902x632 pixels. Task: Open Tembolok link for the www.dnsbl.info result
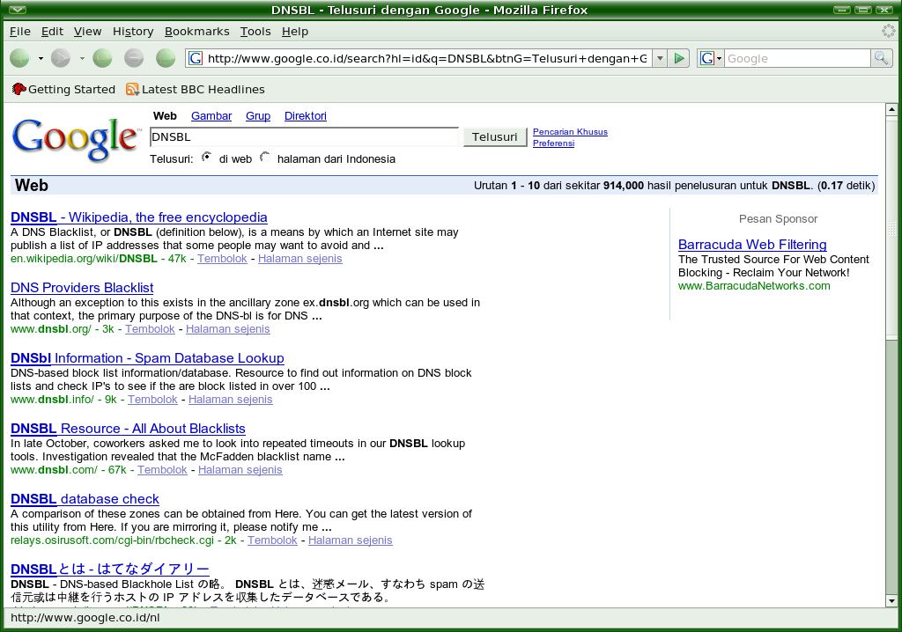[x=152, y=399]
